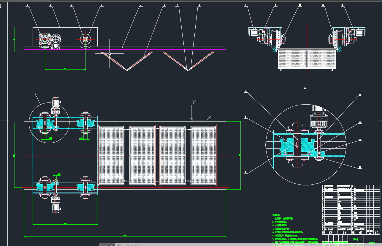Select the 代号 header cell in the parts list
Image resolution: width=382 pixels, height=246 pixels.
click(x=330, y=233)
